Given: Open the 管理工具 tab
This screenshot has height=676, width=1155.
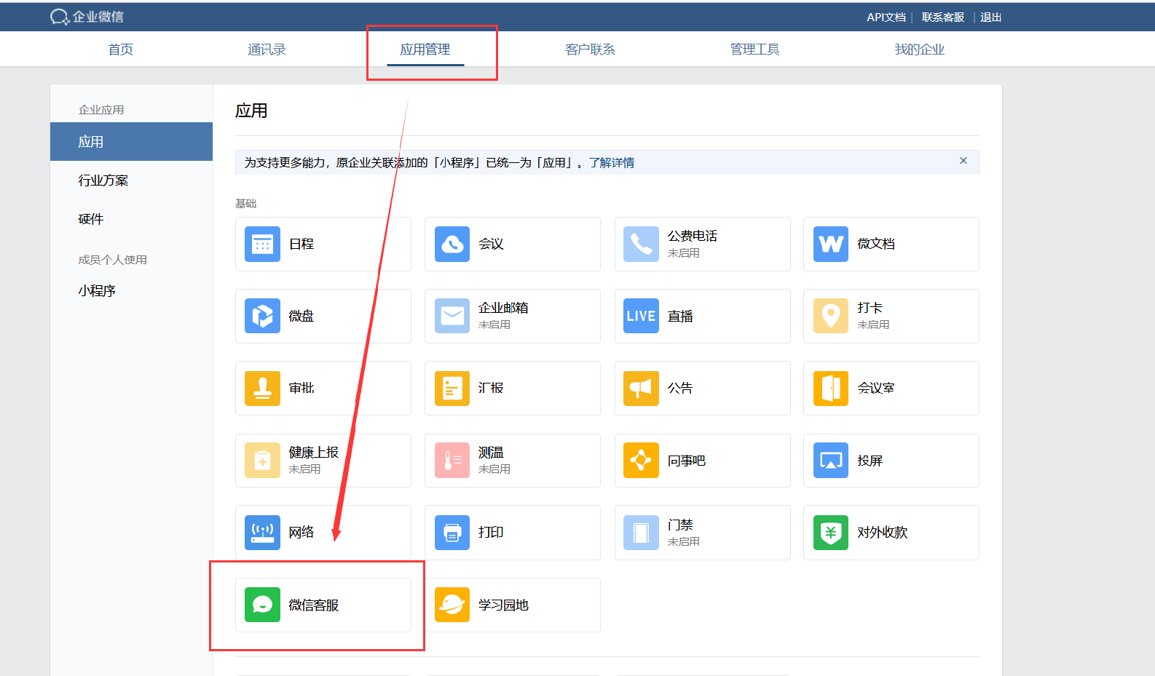Looking at the screenshot, I should coord(754,49).
